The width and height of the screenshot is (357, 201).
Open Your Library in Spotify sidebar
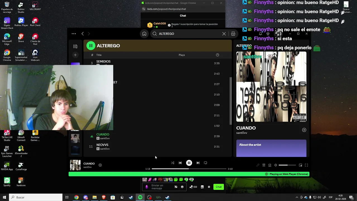(75, 46)
